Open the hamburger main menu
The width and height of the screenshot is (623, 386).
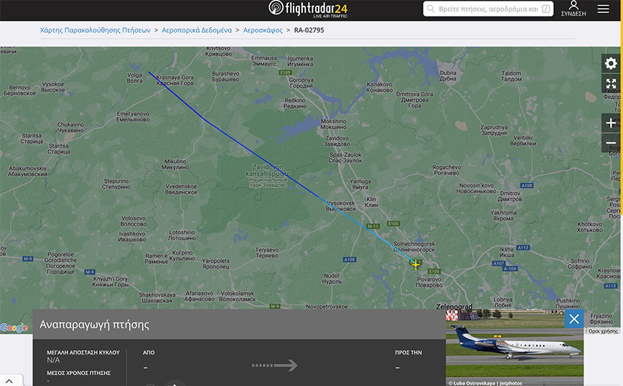click(603, 9)
